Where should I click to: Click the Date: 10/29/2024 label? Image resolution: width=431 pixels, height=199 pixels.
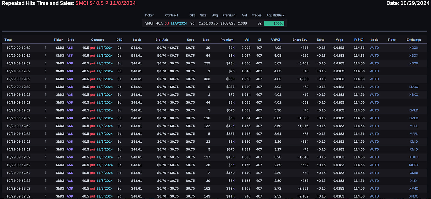pyautogui.click(x=408, y=3)
